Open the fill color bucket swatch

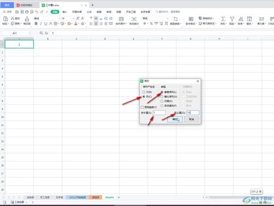tap(69, 24)
